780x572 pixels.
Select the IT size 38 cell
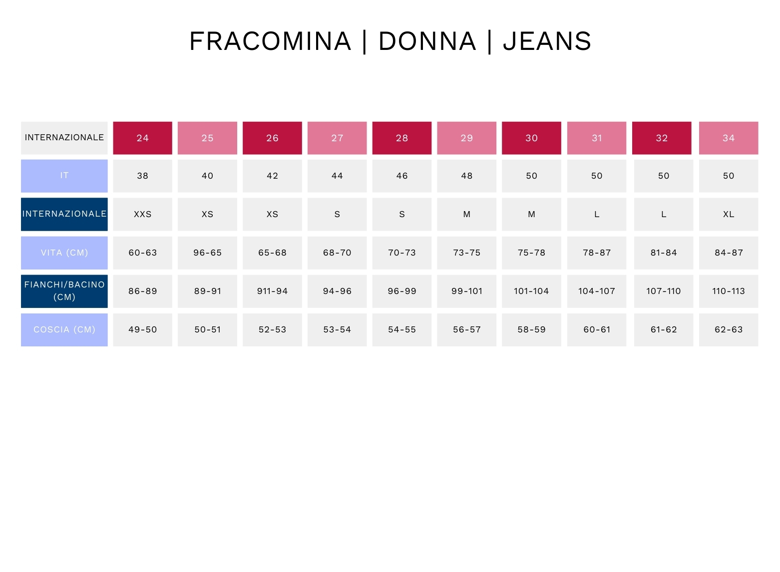point(142,176)
